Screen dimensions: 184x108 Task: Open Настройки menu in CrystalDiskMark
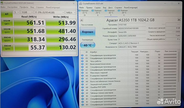12,7
